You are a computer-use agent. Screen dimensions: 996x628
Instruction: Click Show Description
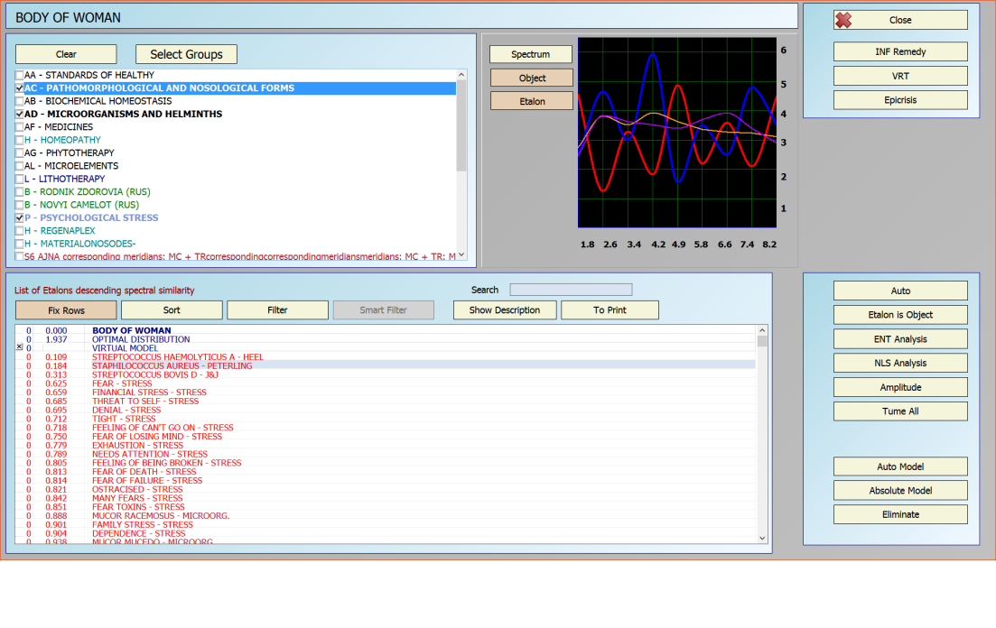pyautogui.click(x=505, y=309)
